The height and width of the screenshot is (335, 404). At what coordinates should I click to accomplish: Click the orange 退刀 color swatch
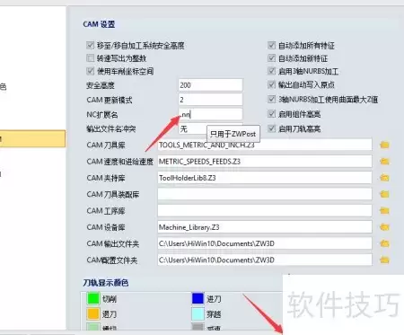93,313
